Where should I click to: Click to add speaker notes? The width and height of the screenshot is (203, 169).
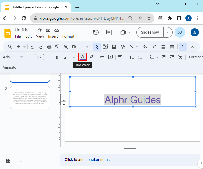(130, 159)
